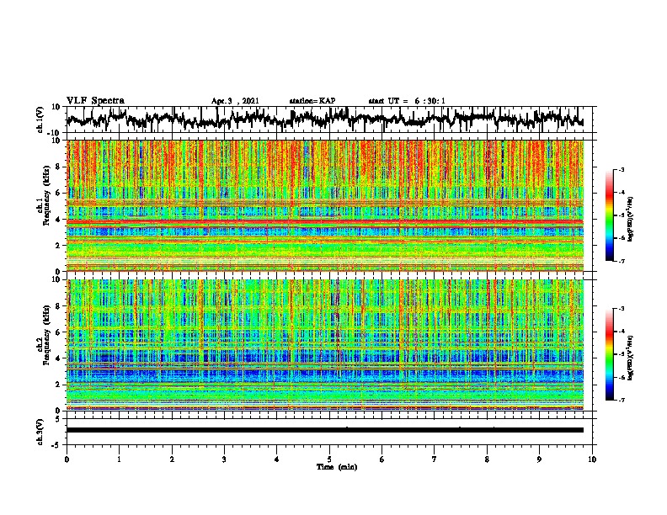
Task: Click time axis tick label "6"
Action: pyautogui.click(x=382, y=459)
